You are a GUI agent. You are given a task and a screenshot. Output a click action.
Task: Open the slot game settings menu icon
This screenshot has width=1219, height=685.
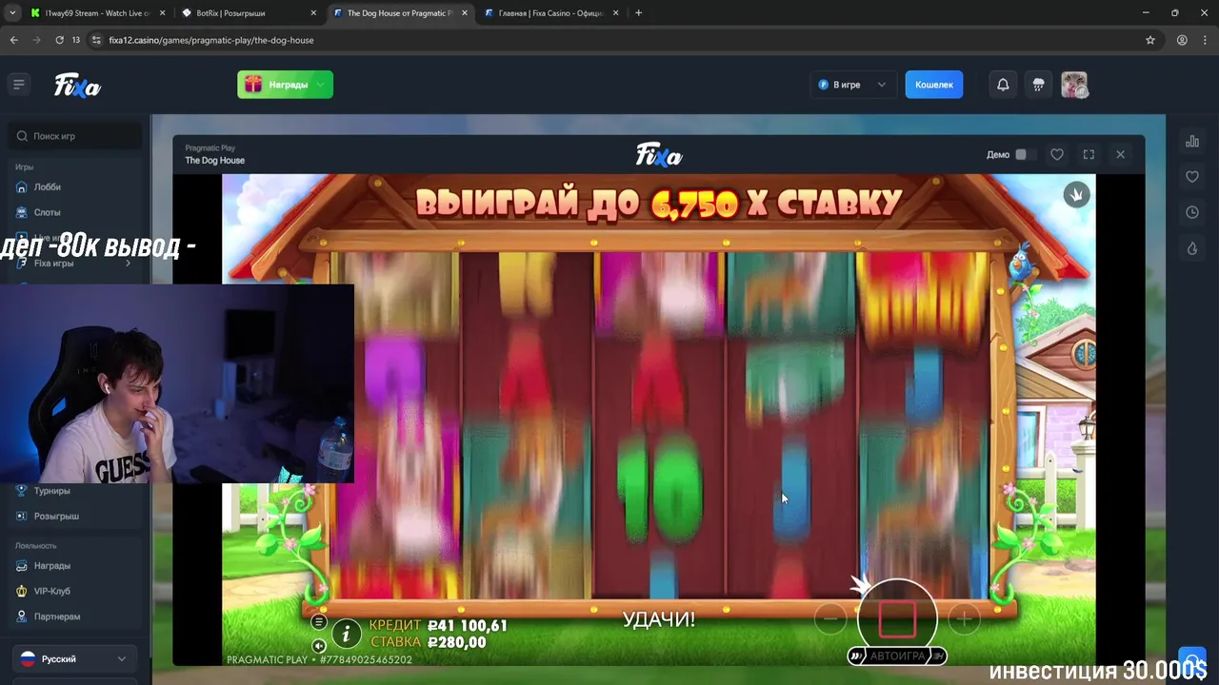(x=319, y=622)
